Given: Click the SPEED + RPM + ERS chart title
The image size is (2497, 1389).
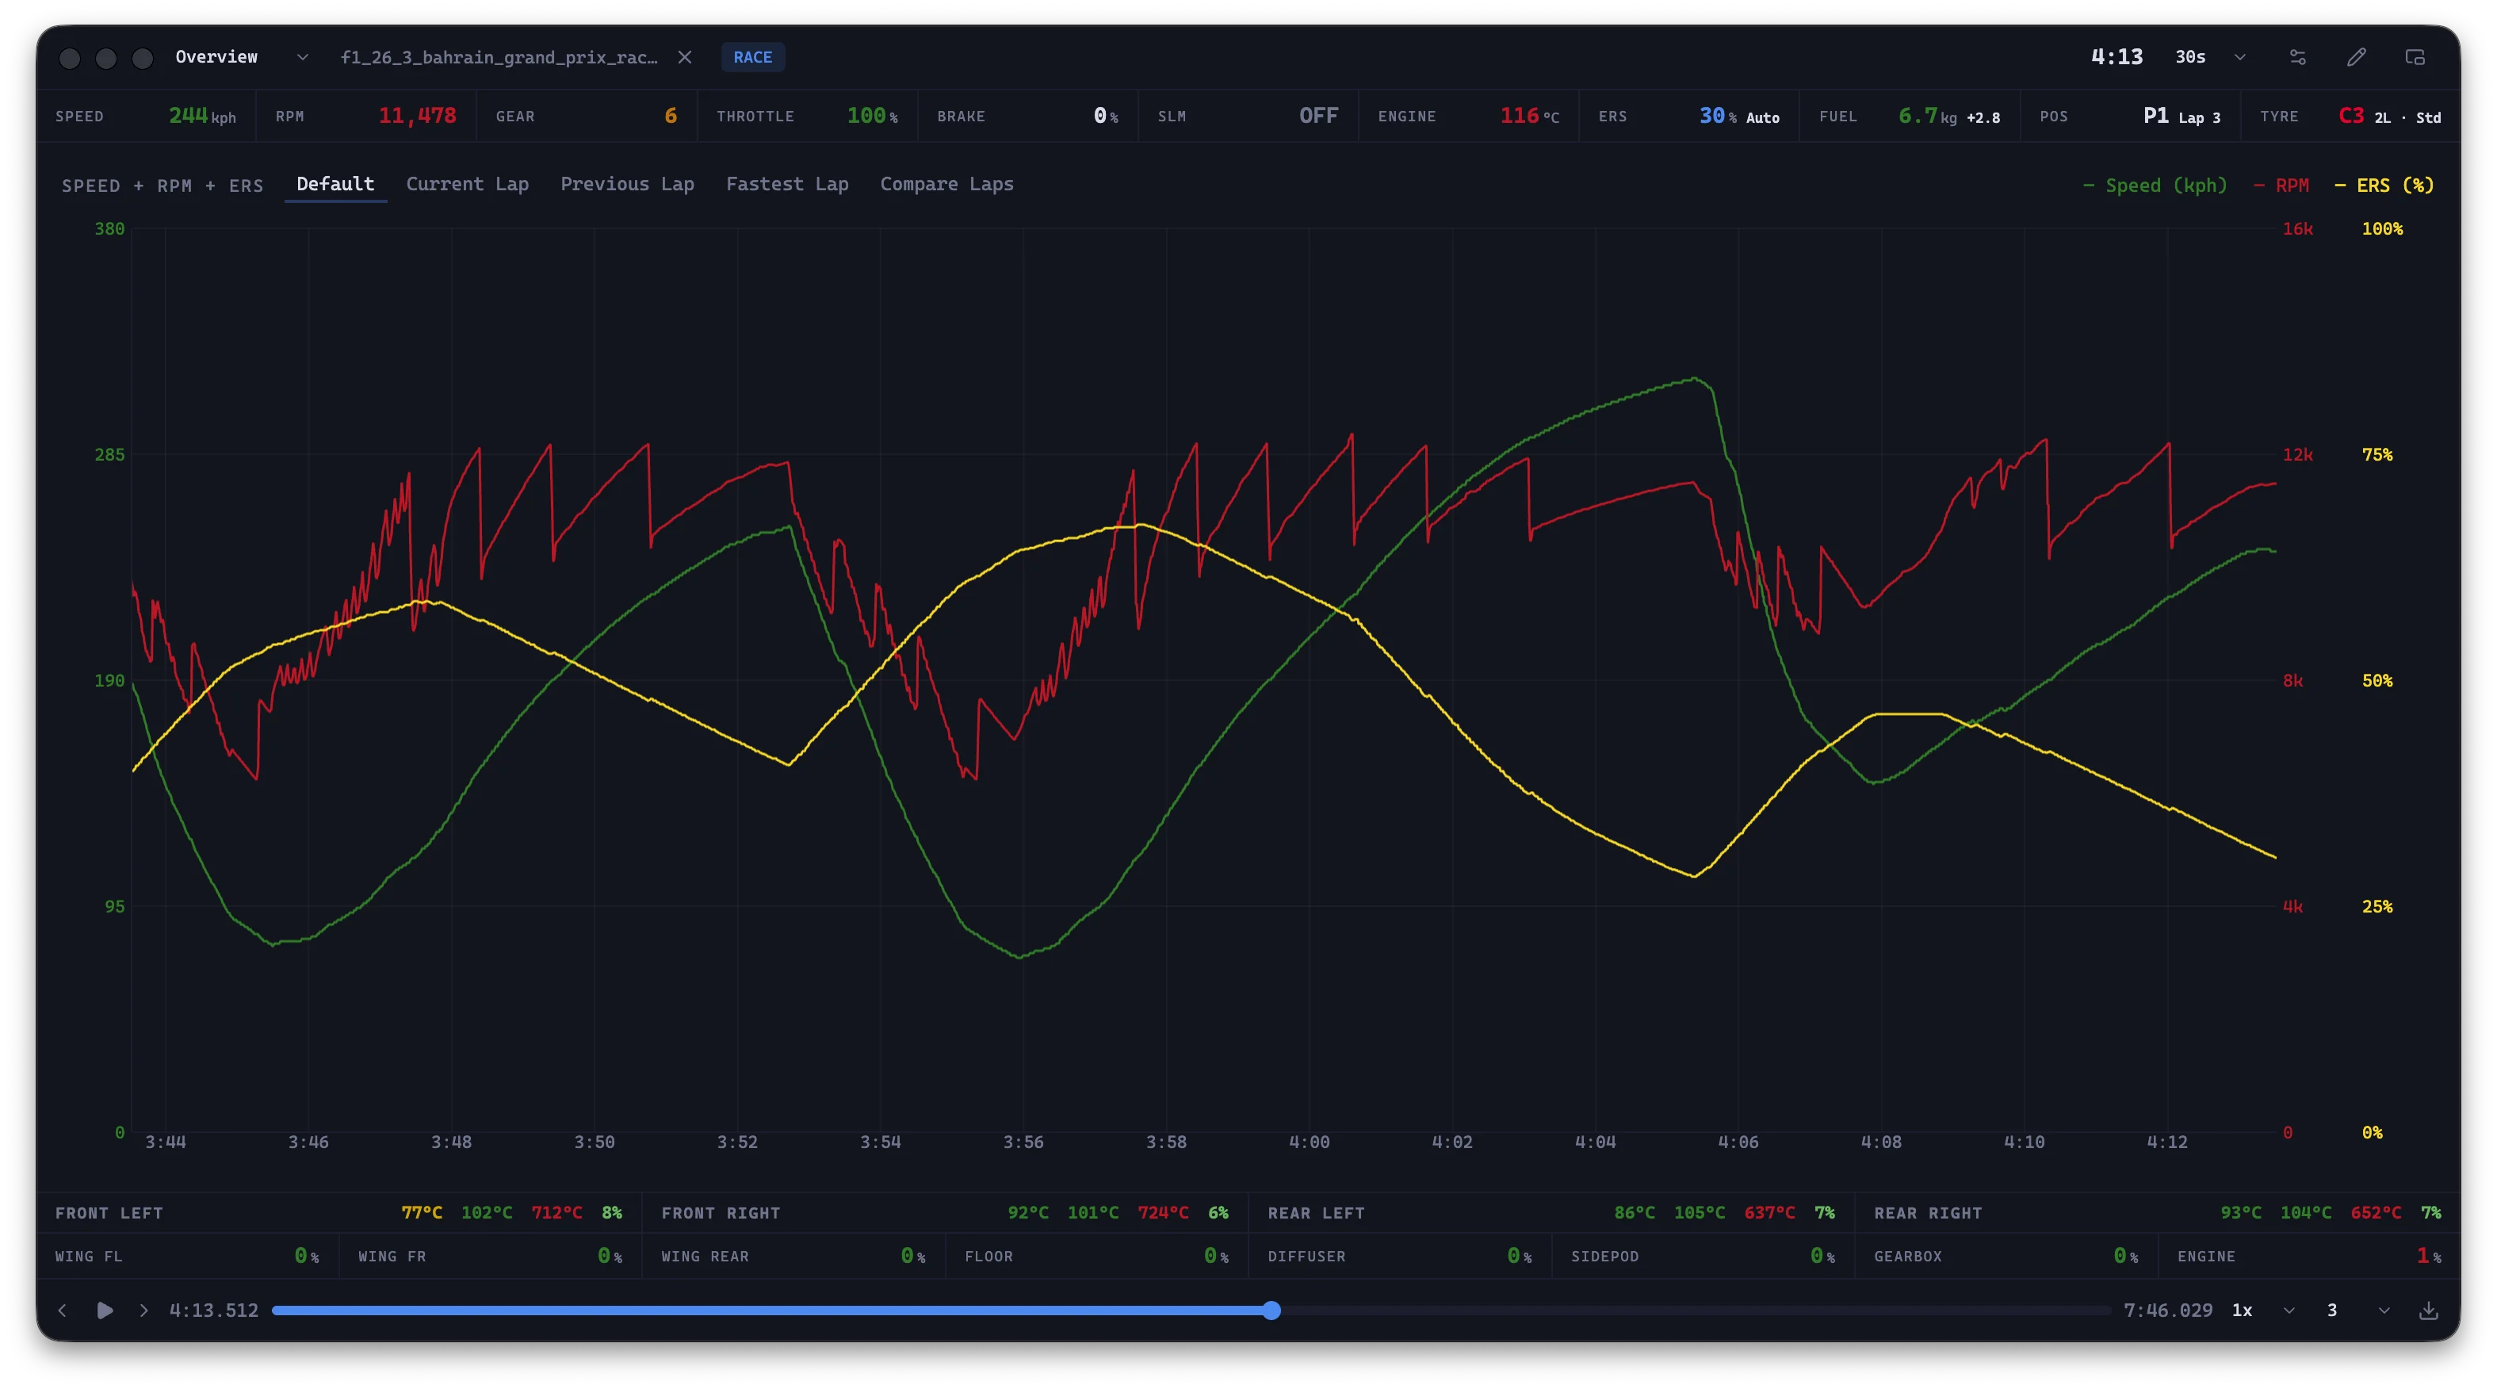Looking at the screenshot, I should click(x=163, y=186).
